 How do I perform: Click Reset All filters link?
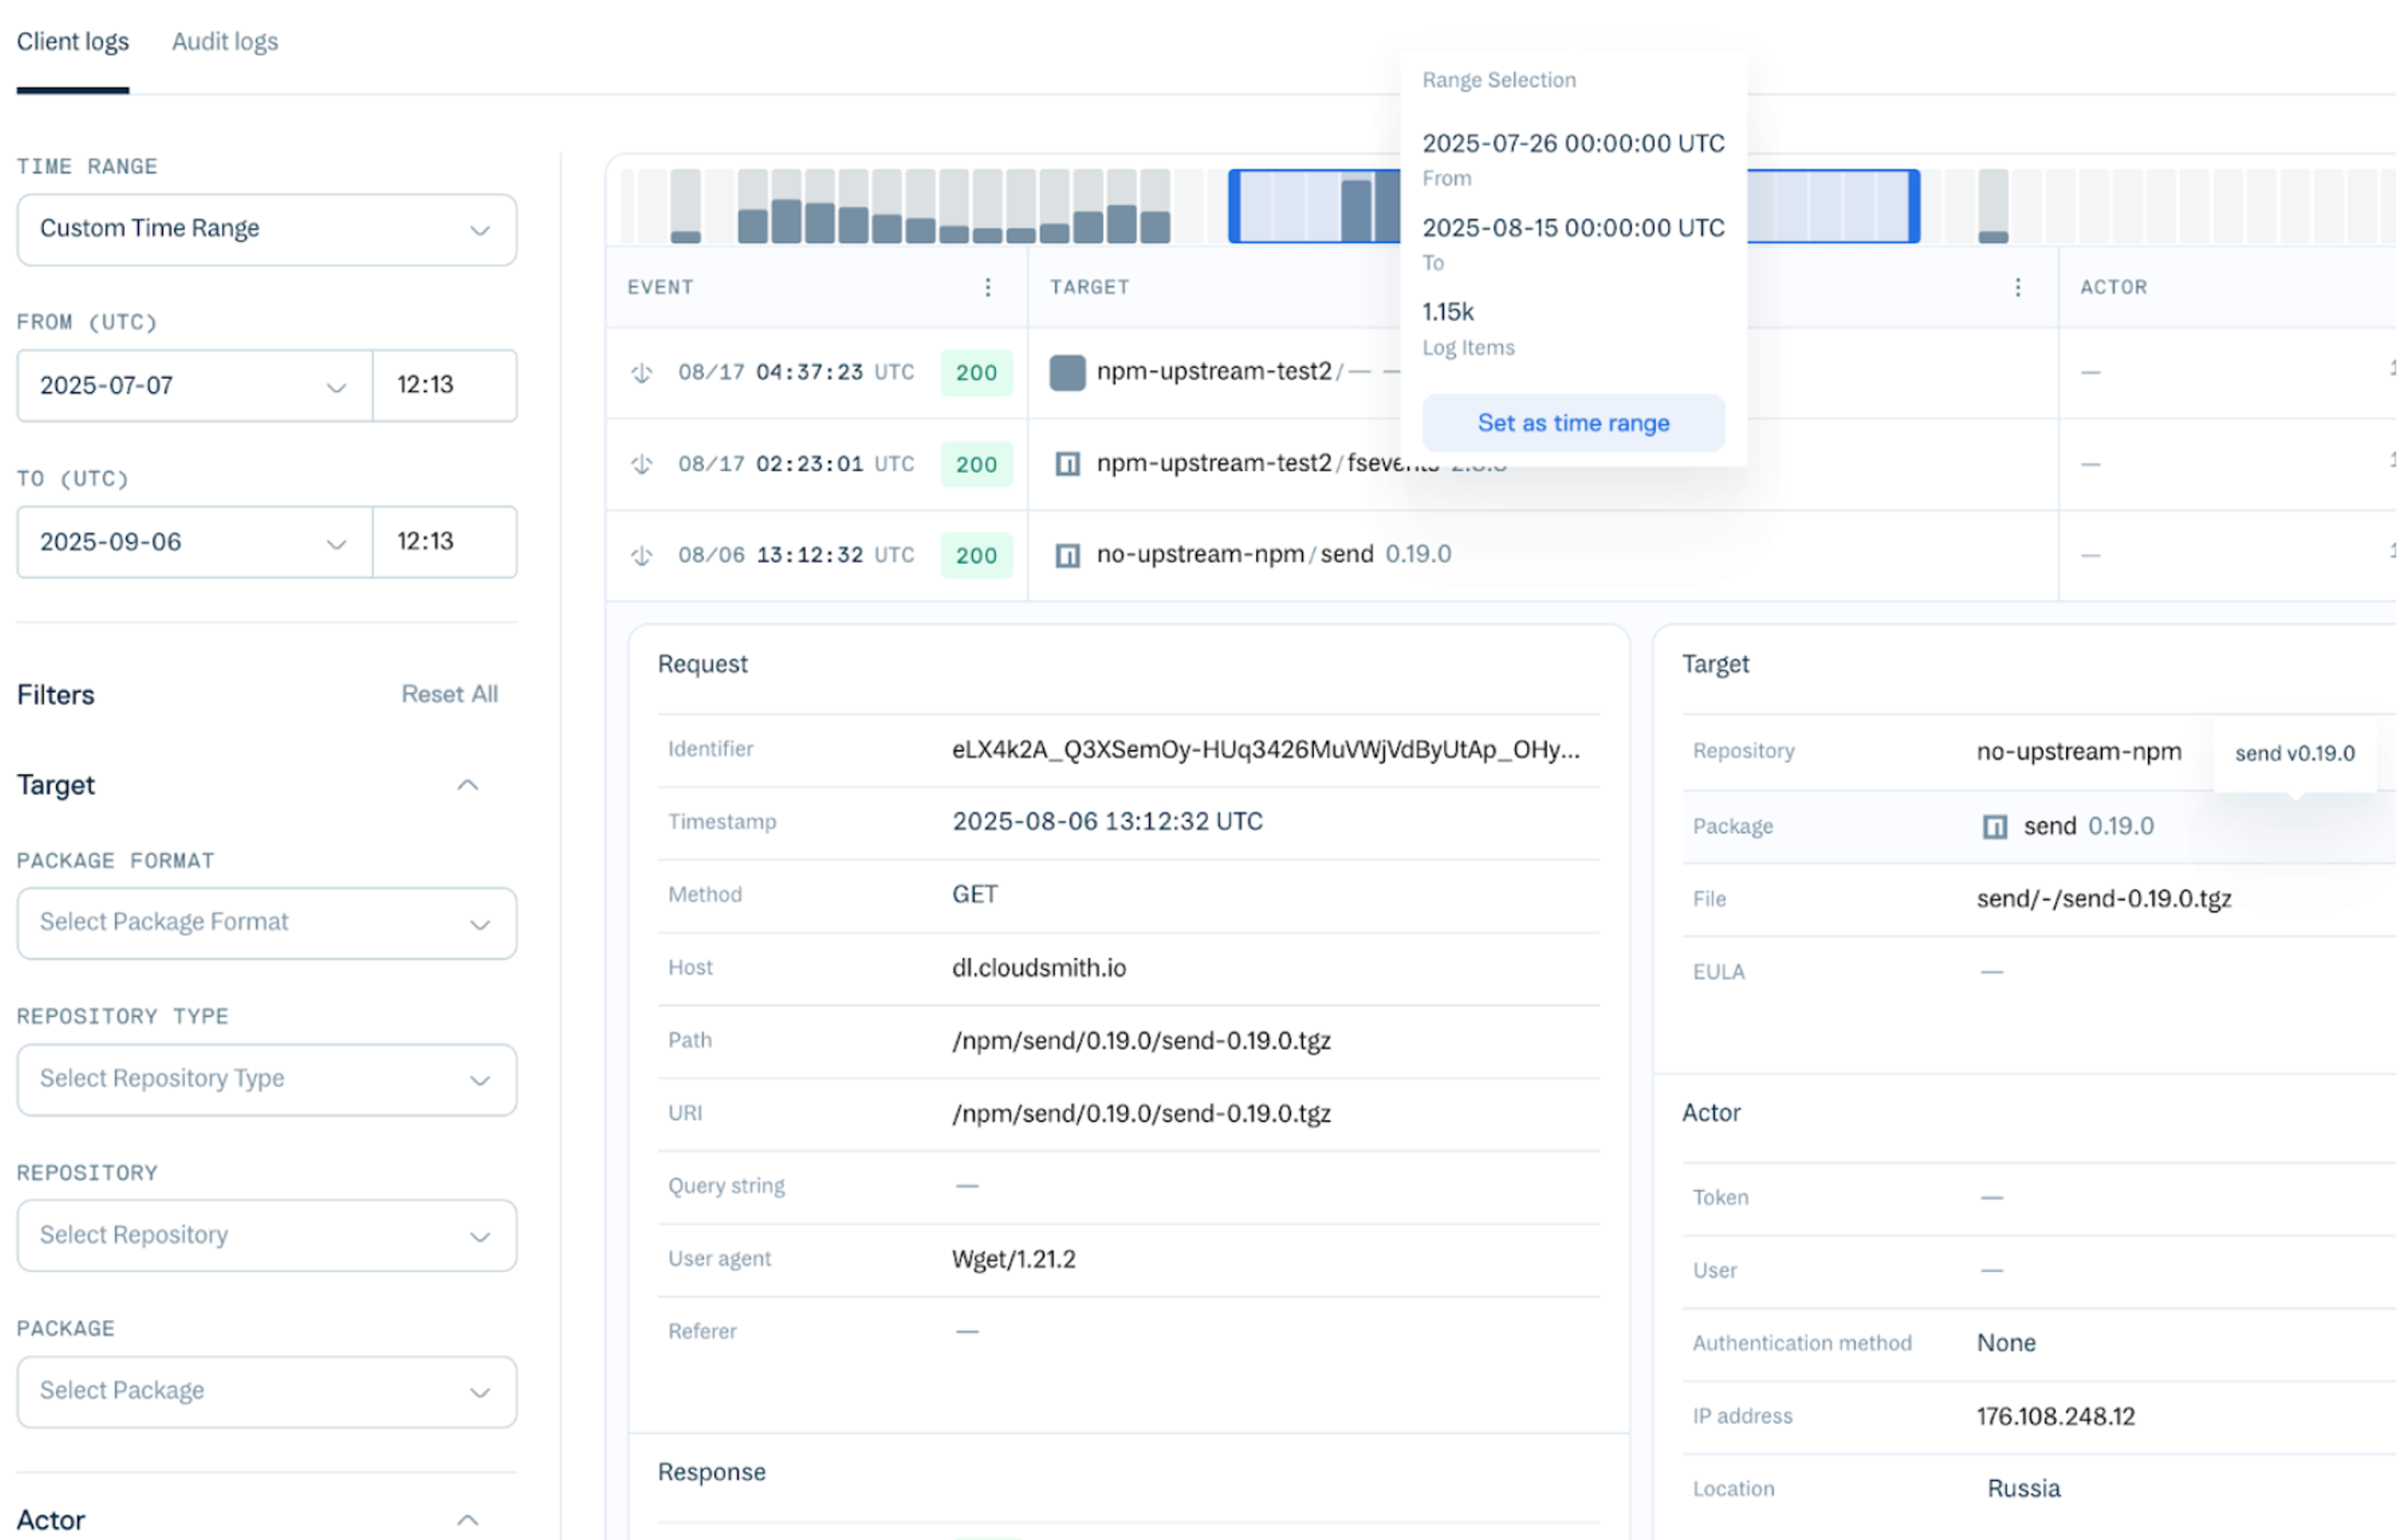(x=449, y=694)
